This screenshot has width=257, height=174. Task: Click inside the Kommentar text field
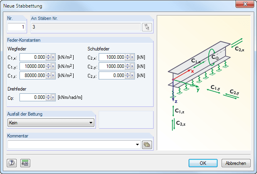tap(71, 145)
